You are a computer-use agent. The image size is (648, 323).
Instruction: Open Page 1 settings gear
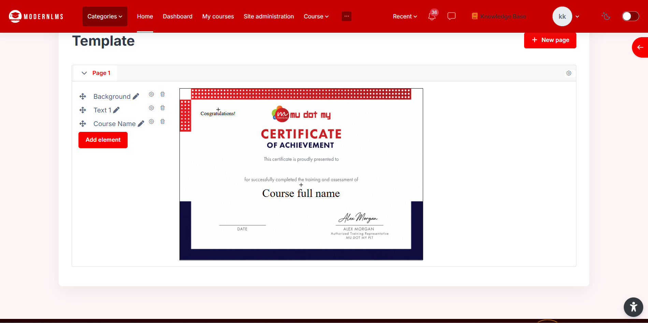point(569,73)
